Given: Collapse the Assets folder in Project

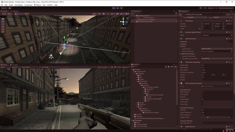Looking at the screenshot, I should (132, 70).
